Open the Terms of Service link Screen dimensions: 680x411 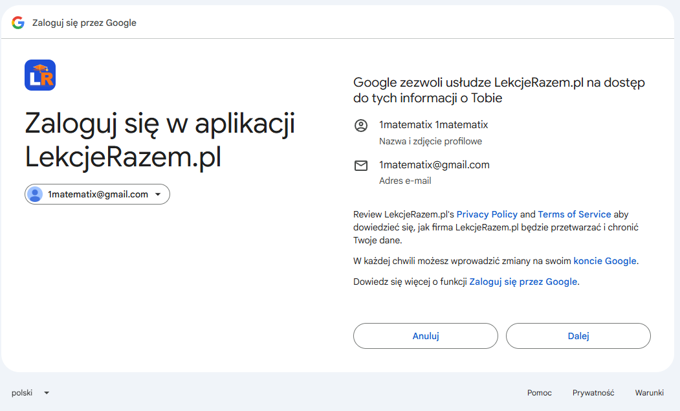coord(574,214)
